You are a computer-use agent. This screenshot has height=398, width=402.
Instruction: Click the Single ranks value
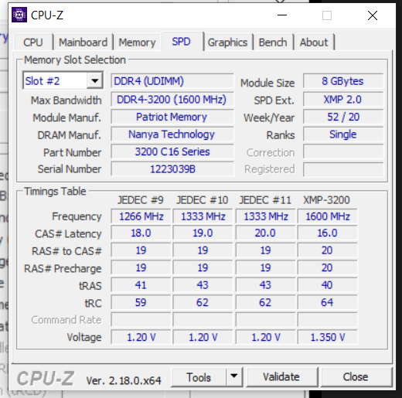(x=343, y=134)
